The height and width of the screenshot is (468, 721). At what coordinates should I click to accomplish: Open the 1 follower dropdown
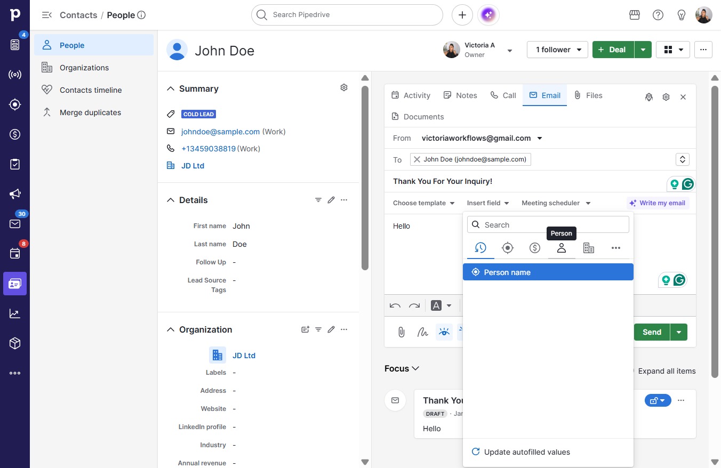[557, 50]
